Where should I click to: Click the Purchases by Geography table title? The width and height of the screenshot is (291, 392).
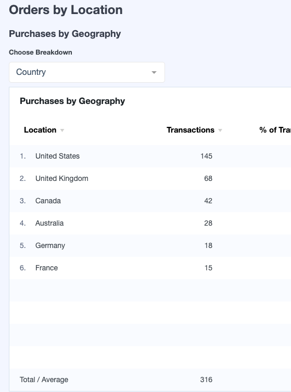click(x=72, y=101)
